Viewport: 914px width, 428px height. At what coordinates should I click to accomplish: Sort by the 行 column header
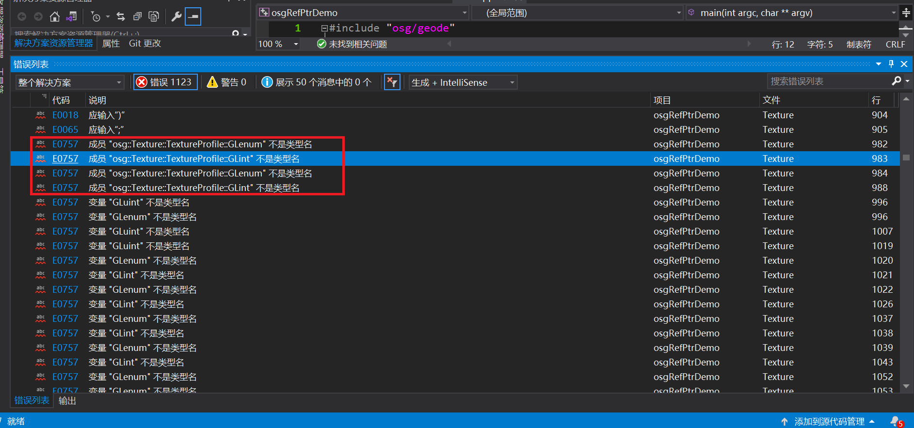tap(876, 100)
